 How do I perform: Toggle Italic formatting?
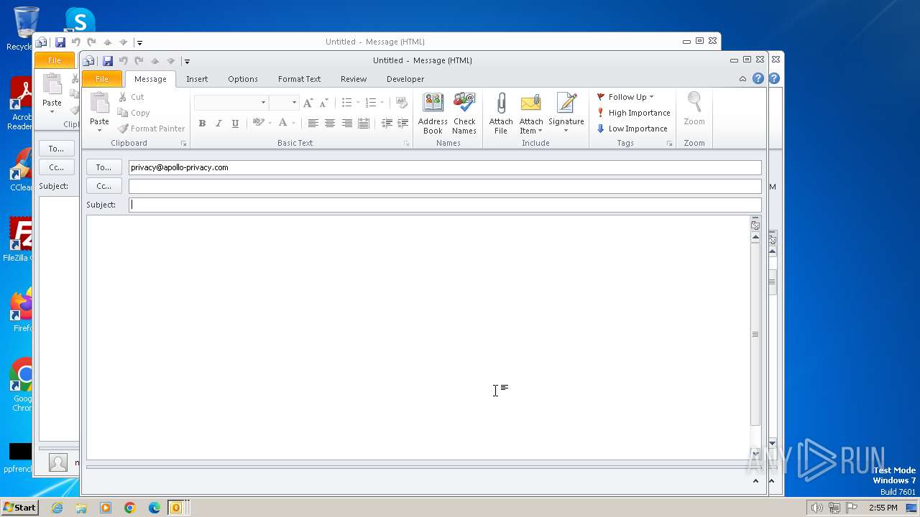(218, 123)
